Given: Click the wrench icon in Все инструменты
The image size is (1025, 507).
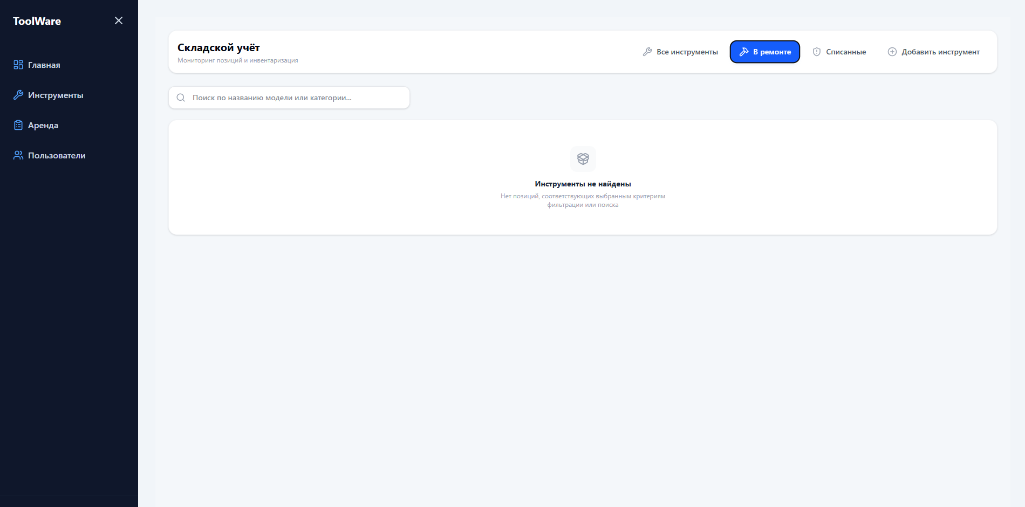Looking at the screenshot, I should 647,52.
